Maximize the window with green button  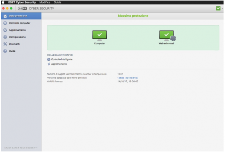tap(11, 8)
